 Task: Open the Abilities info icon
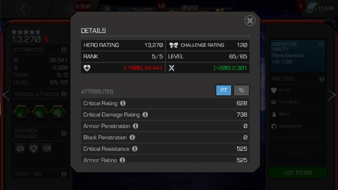322,79
